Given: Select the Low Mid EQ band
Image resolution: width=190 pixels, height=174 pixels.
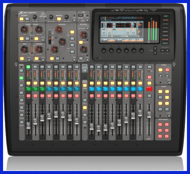Looking at the screenshot, I should coord(72,45).
